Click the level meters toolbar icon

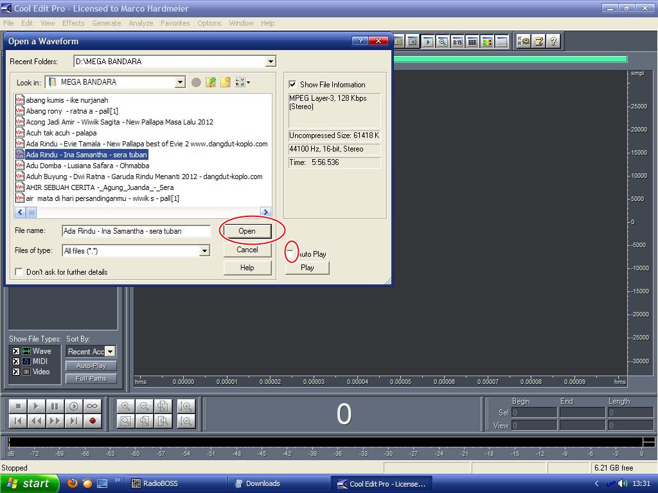pyautogui.click(x=487, y=42)
